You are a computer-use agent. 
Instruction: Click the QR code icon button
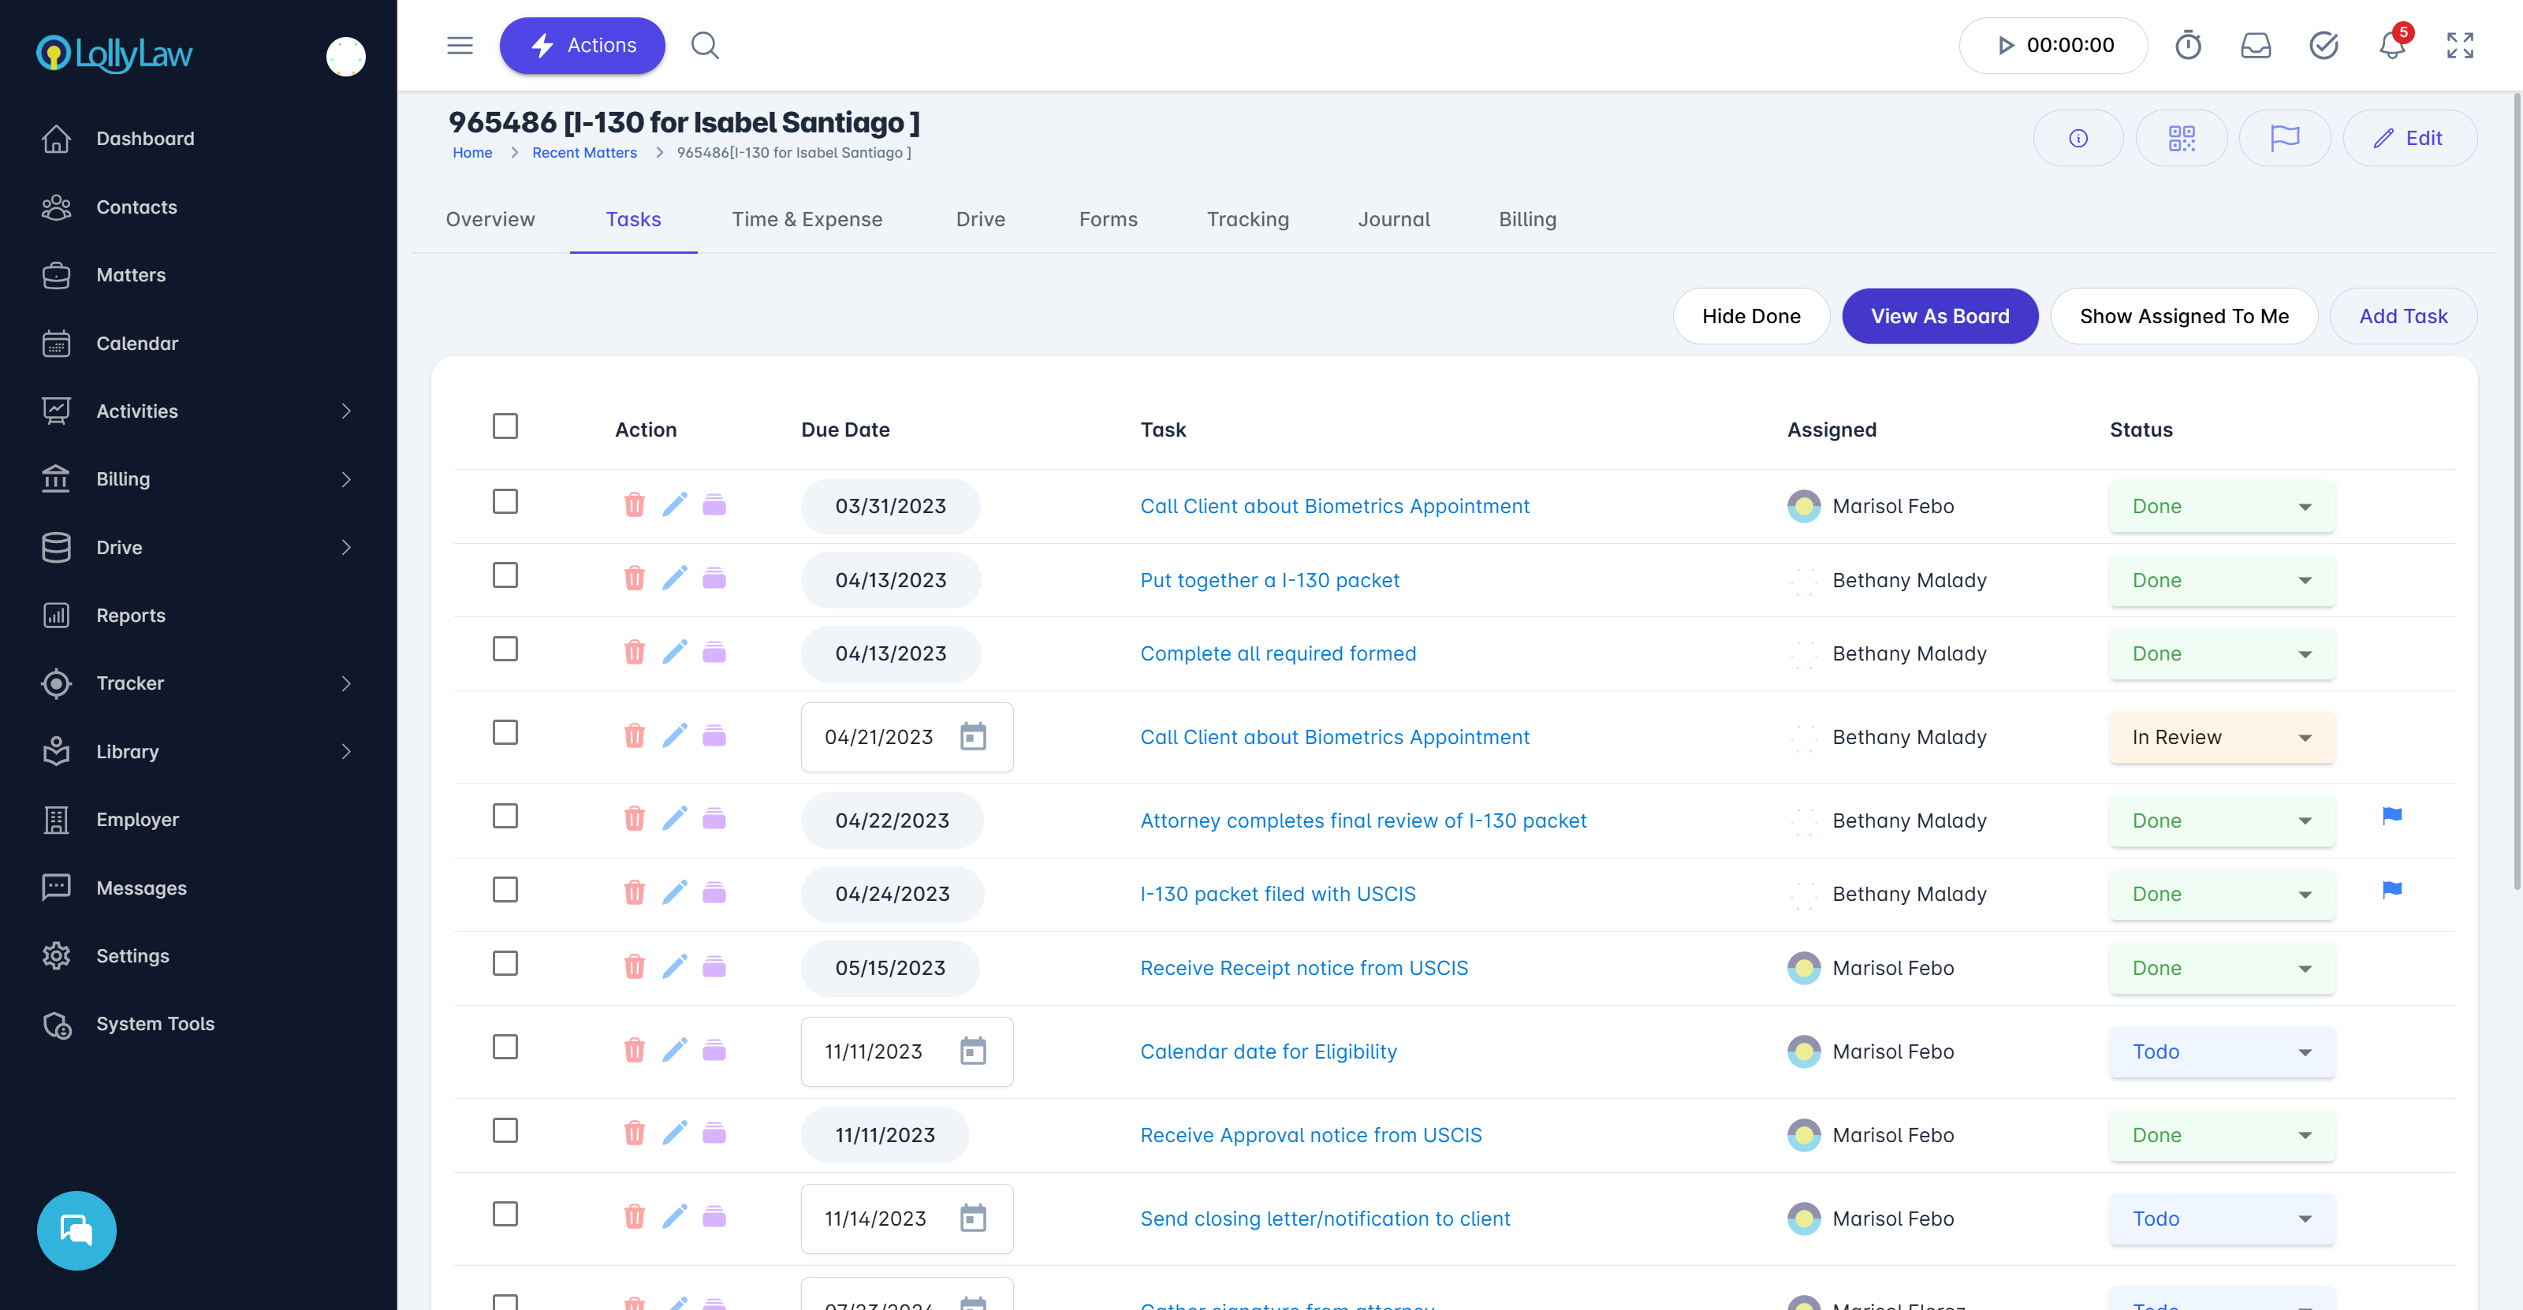click(x=2180, y=138)
